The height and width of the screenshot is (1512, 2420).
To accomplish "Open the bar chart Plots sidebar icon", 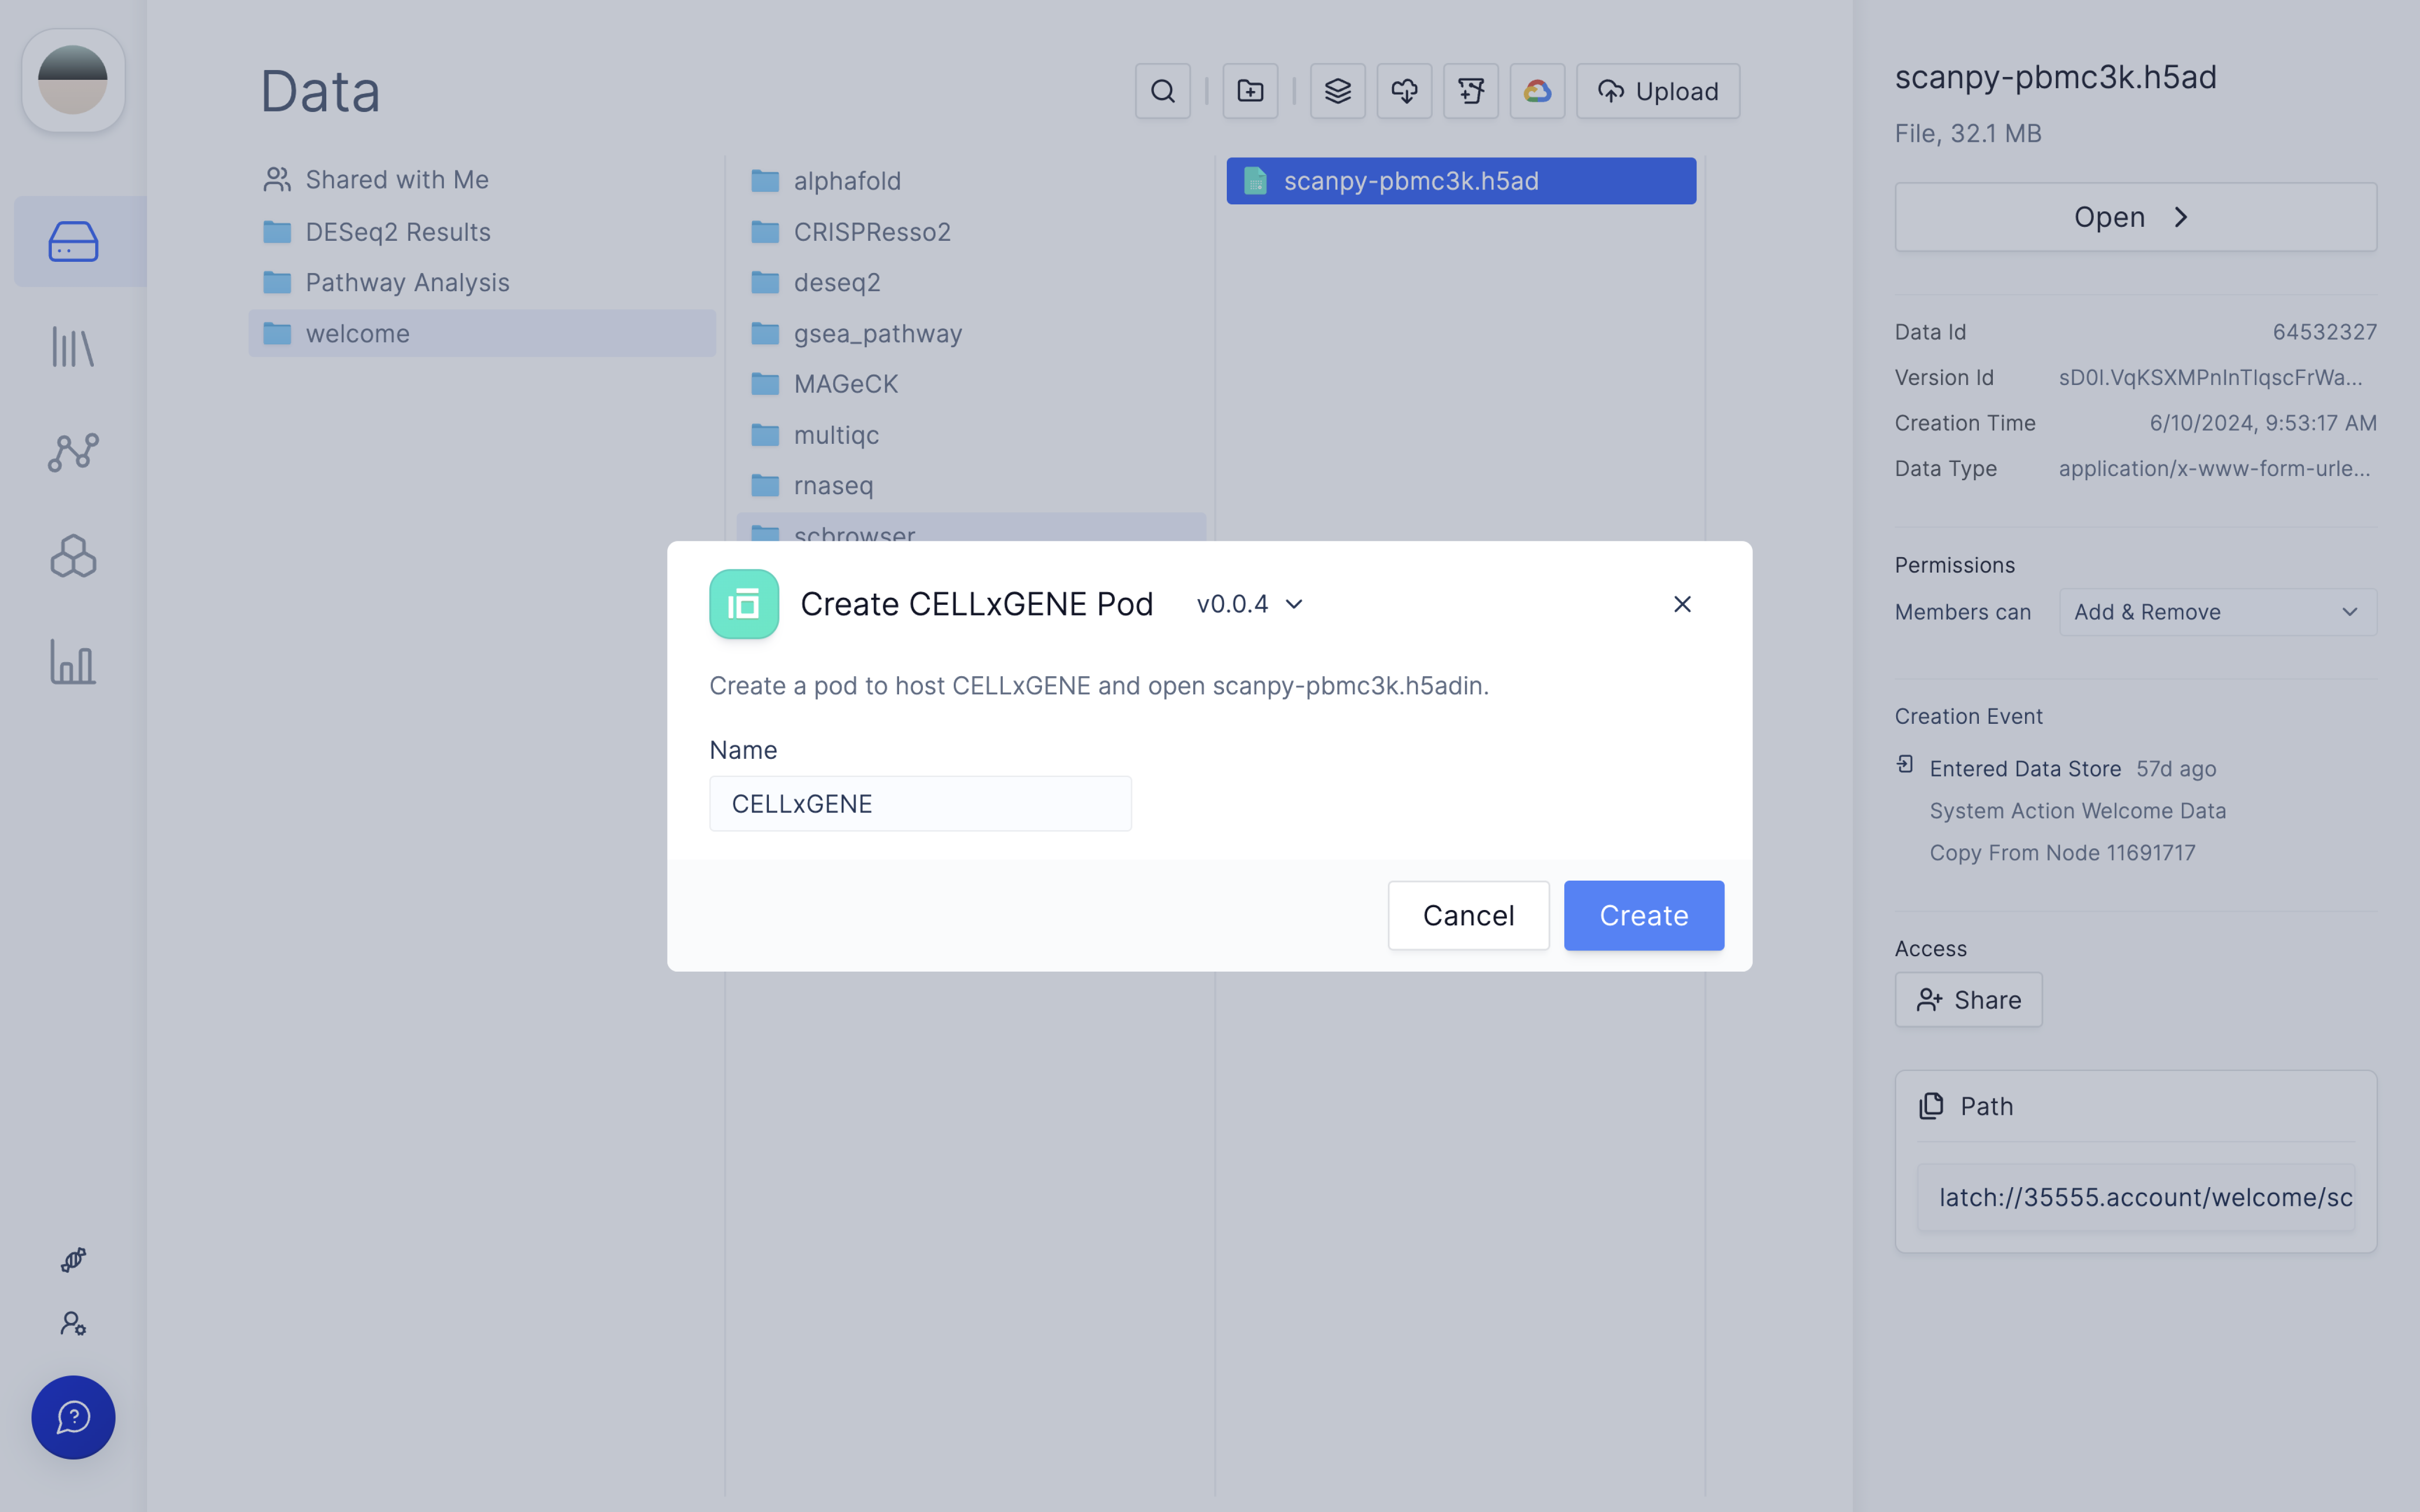I will (73, 662).
